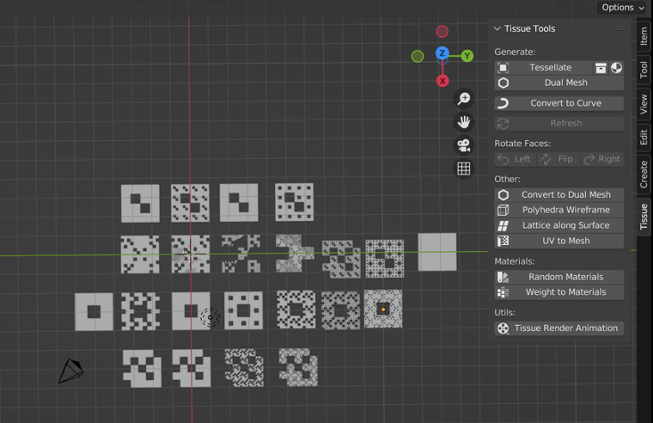Open the Options dropdown
Screen dimensions: 653x423
622,8
